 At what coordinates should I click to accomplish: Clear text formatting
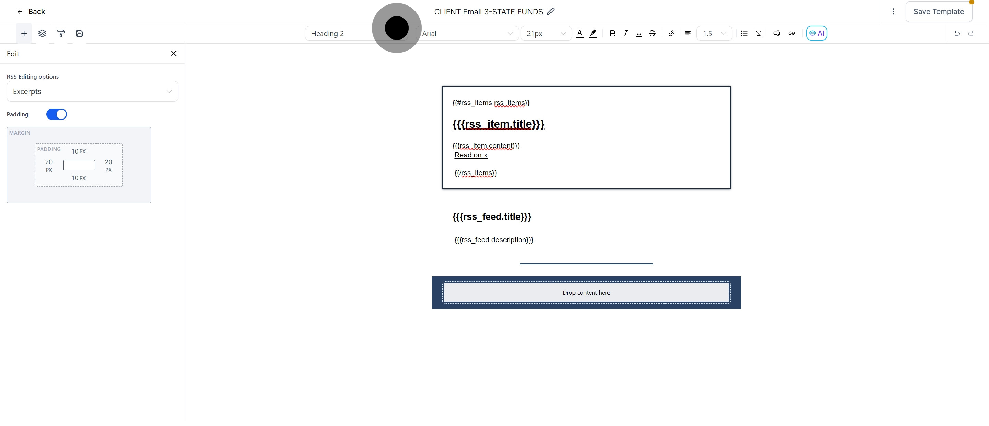[759, 33]
